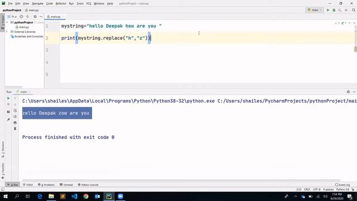Go to next highlighted error arrow
The image size is (357, 201).
coord(354,23)
